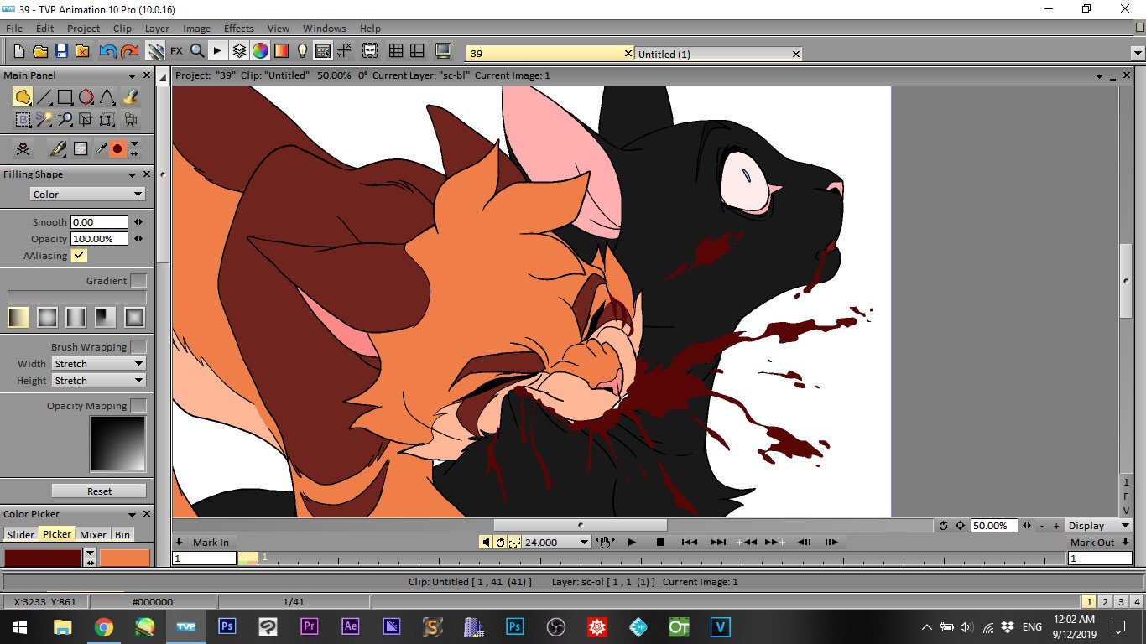
Task: Switch to the Slider color tab
Action: pyautogui.click(x=21, y=534)
